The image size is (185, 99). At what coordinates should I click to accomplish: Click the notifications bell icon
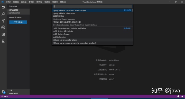(182, 96)
